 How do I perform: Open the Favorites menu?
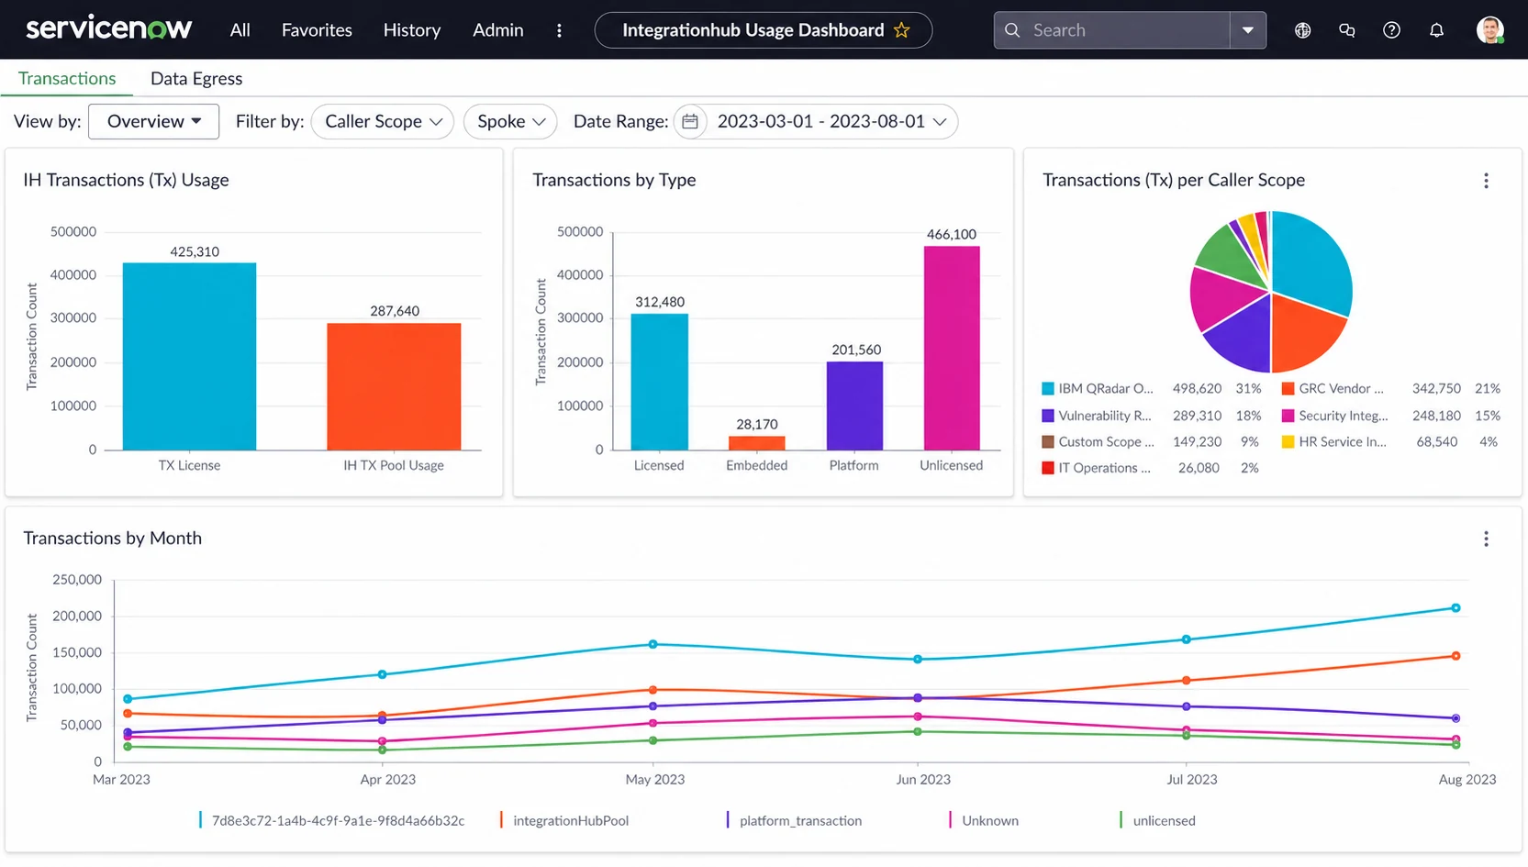[317, 30]
